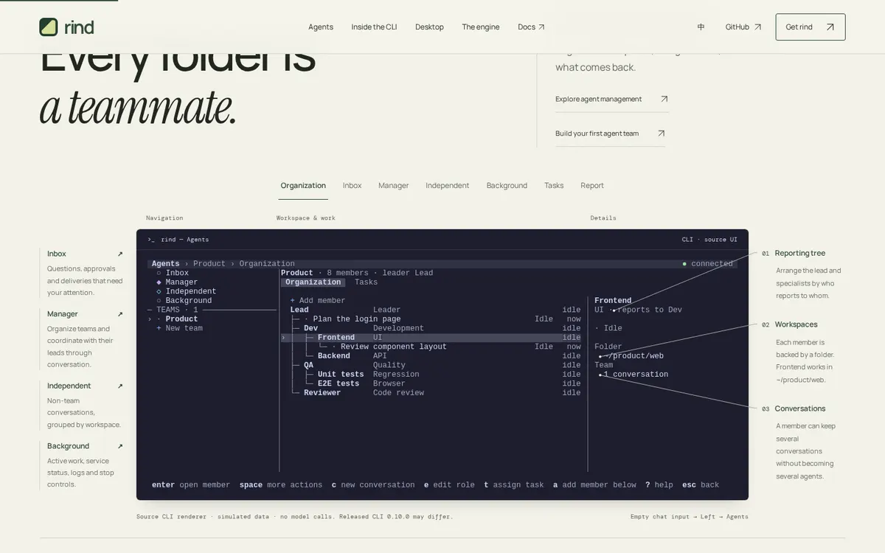Click the diamond icon beside Manager in terminal
Screen dimensions: 885x553
(x=159, y=282)
